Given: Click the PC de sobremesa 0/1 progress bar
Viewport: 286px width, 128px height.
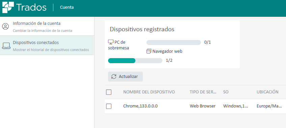Looking at the screenshot, I should click(x=174, y=42).
